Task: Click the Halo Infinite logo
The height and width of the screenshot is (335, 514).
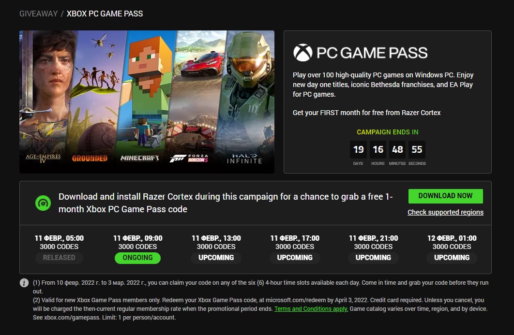Action: coord(244,158)
